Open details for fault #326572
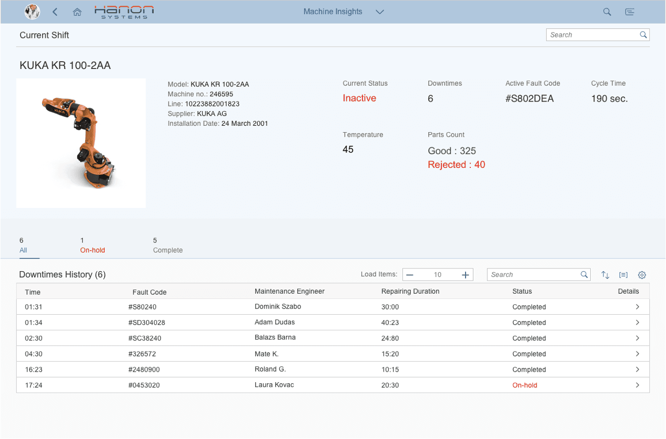Image resolution: width=666 pixels, height=439 pixels. coord(638,354)
